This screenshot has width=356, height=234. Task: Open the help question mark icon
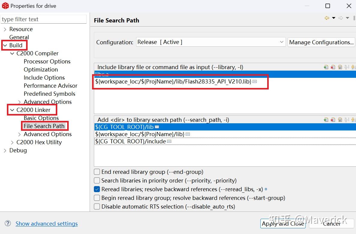[8, 224]
